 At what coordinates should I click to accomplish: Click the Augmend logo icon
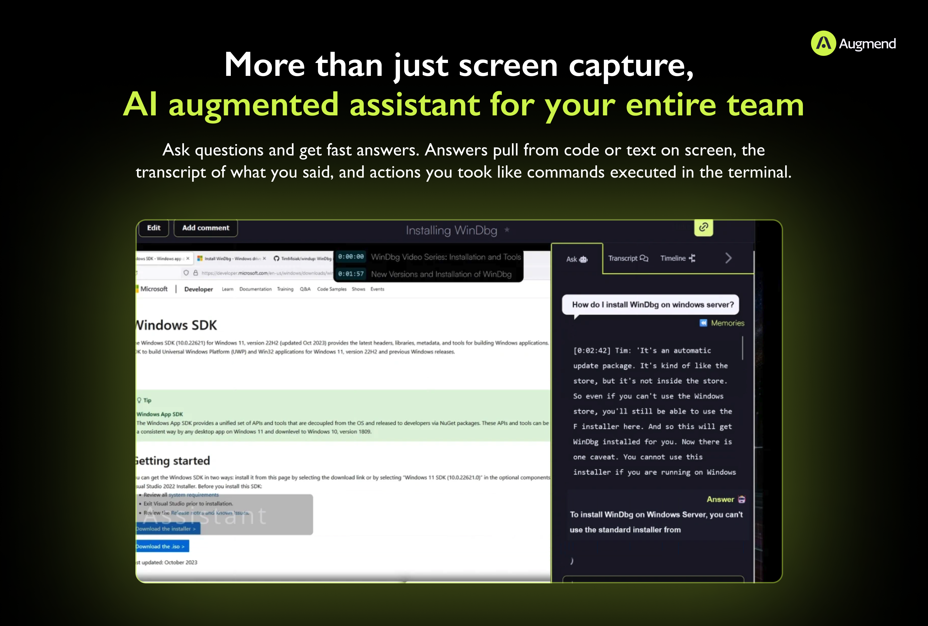click(x=823, y=43)
